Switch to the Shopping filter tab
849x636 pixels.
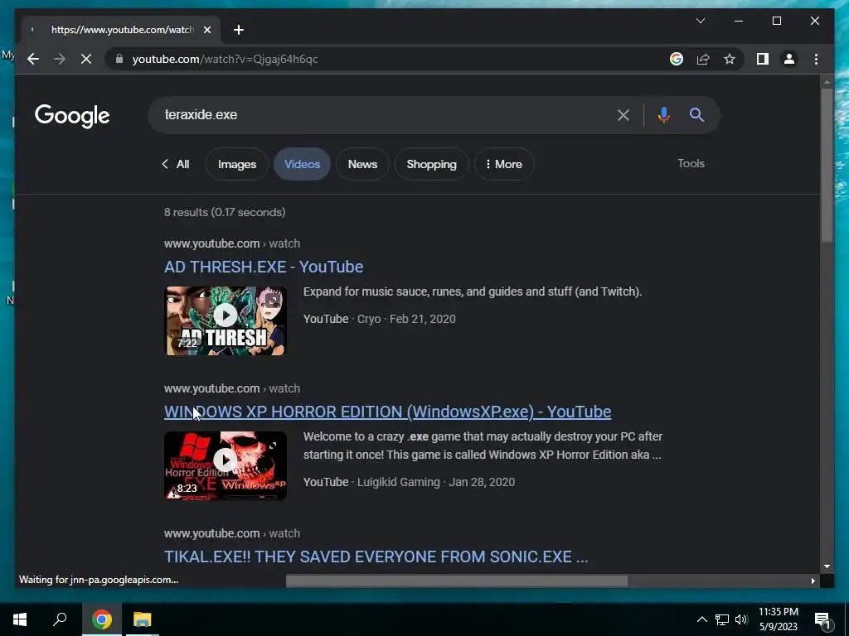pyautogui.click(x=431, y=164)
